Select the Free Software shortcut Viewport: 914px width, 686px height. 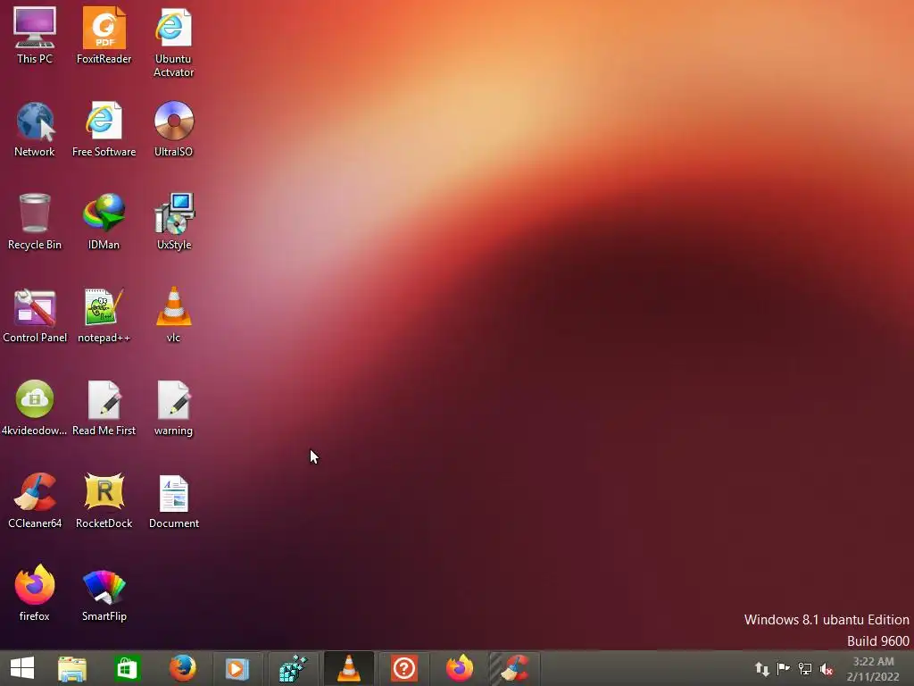click(x=104, y=129)
